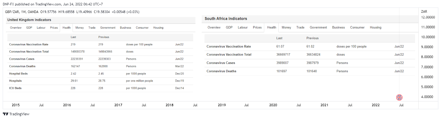Image resolution: width=441 pixels, height=119 pixels.
Task: Click UK Coronavirus Vaccination Rate row label
Action: click(x=29, y=44)
